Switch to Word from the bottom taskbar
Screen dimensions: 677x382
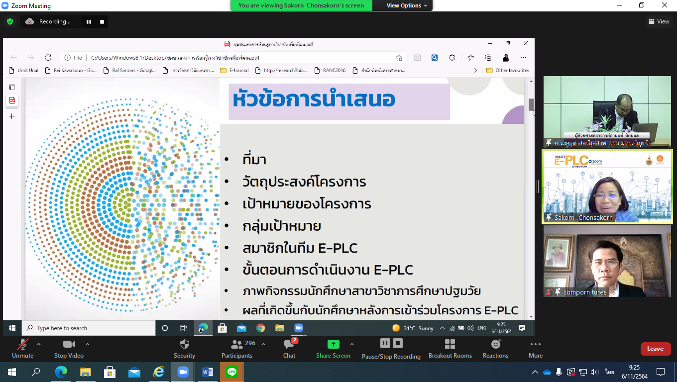tap(208, 372)
